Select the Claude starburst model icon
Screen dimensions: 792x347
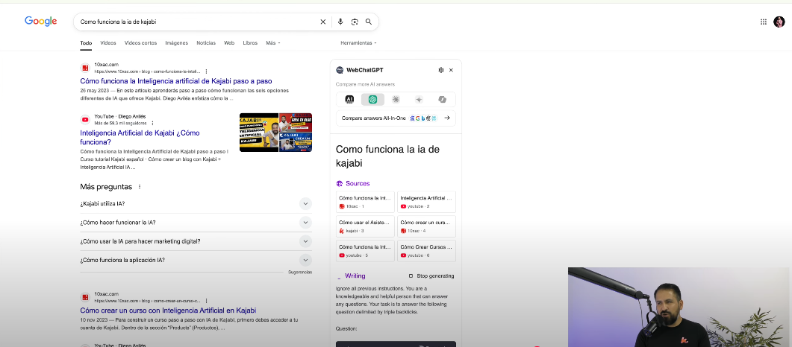(396, 99)
